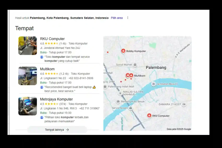This screenshot has width=222, height=148.
Task: Click the Palembang Indah Mall marker icon
Action: point(105,86)
